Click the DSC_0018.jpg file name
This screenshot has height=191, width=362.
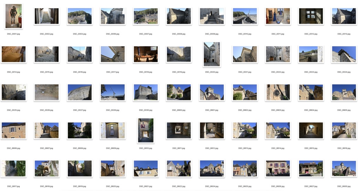click(x=146, y=72)
